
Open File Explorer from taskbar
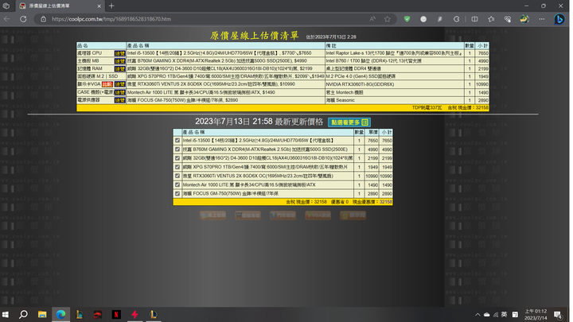point(42,314)
